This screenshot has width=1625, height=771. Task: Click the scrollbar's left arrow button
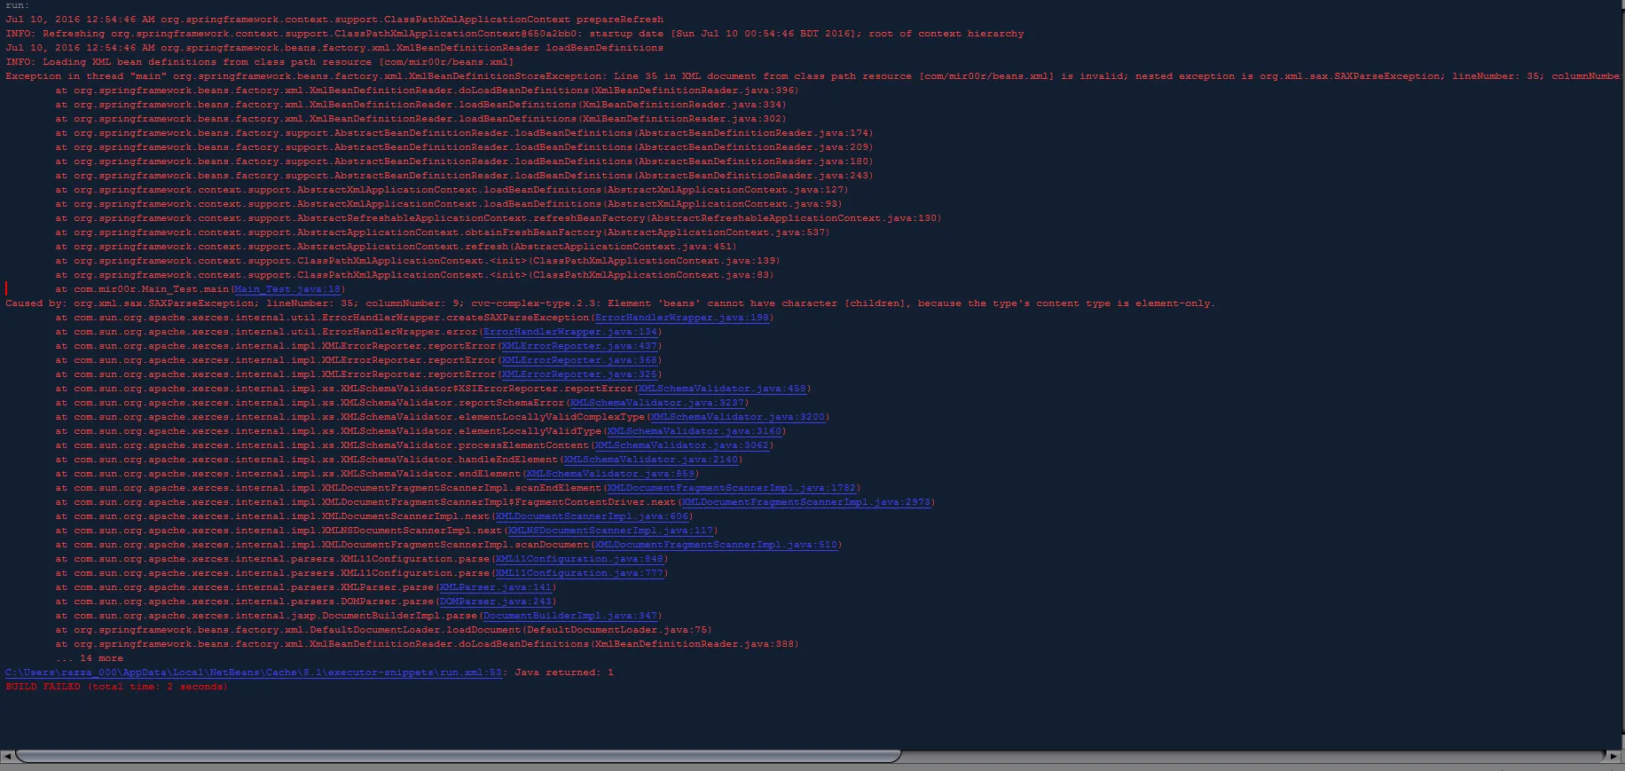[x=7, y=756]
